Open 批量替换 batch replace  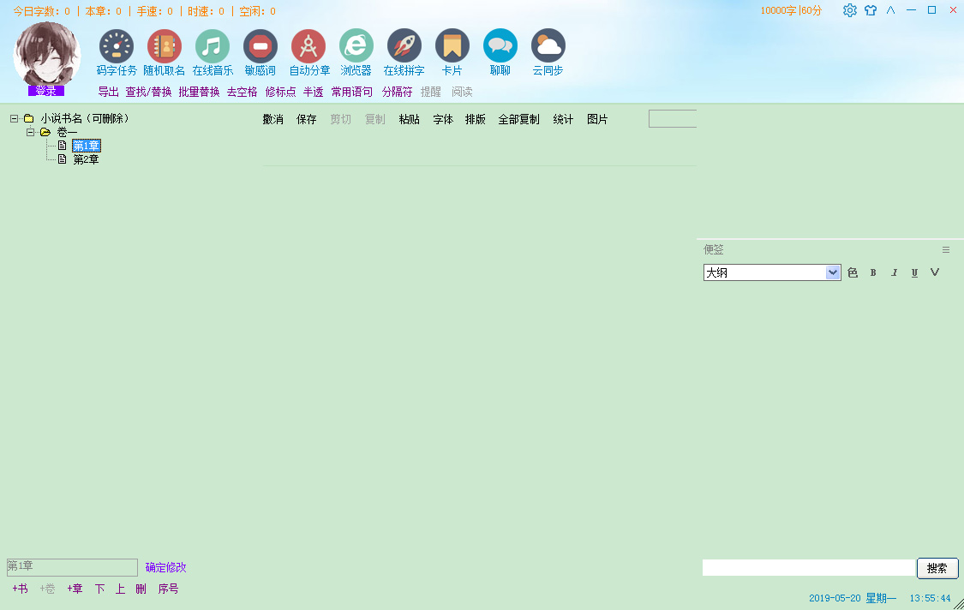click(x=199, y=92)
